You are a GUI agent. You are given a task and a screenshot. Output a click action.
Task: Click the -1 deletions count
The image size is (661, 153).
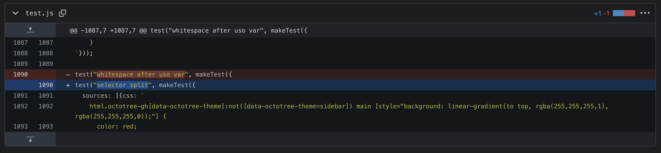click(606, 13)
